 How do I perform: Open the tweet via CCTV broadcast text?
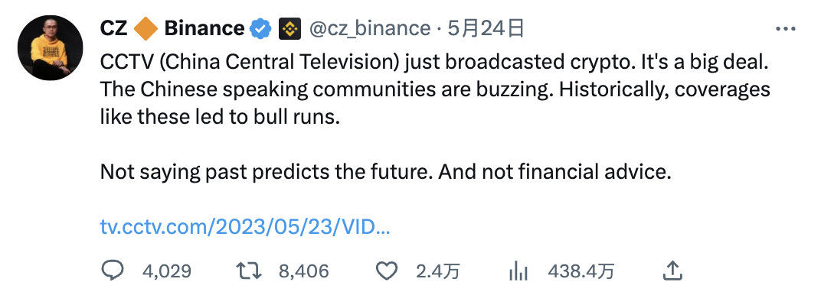(434, 90)
